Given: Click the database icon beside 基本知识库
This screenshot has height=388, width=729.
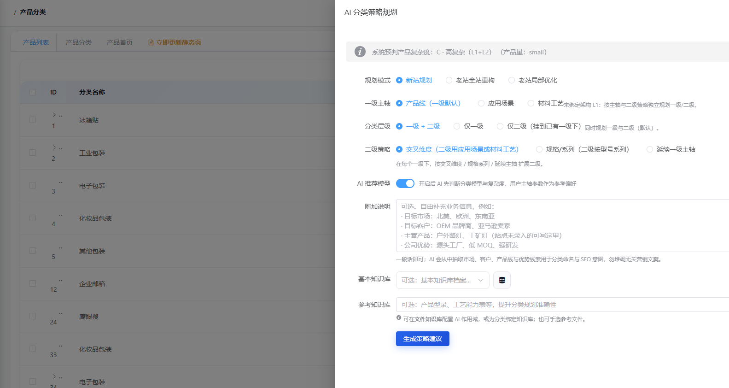Looking at the screenshot, I should click(x=502, y=280).
